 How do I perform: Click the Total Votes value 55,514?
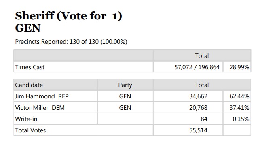pyautogui.click(x=198, y=130)
